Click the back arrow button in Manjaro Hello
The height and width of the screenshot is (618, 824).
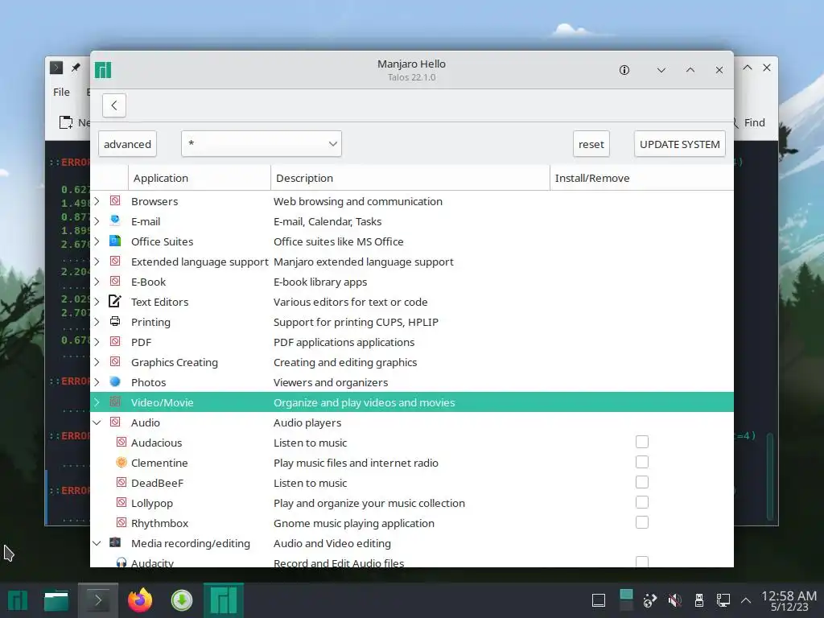point(114,105)
